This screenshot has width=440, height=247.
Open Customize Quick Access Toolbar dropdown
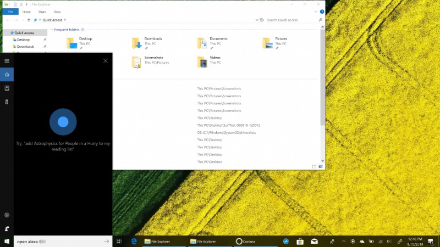(x=26, y=4)
